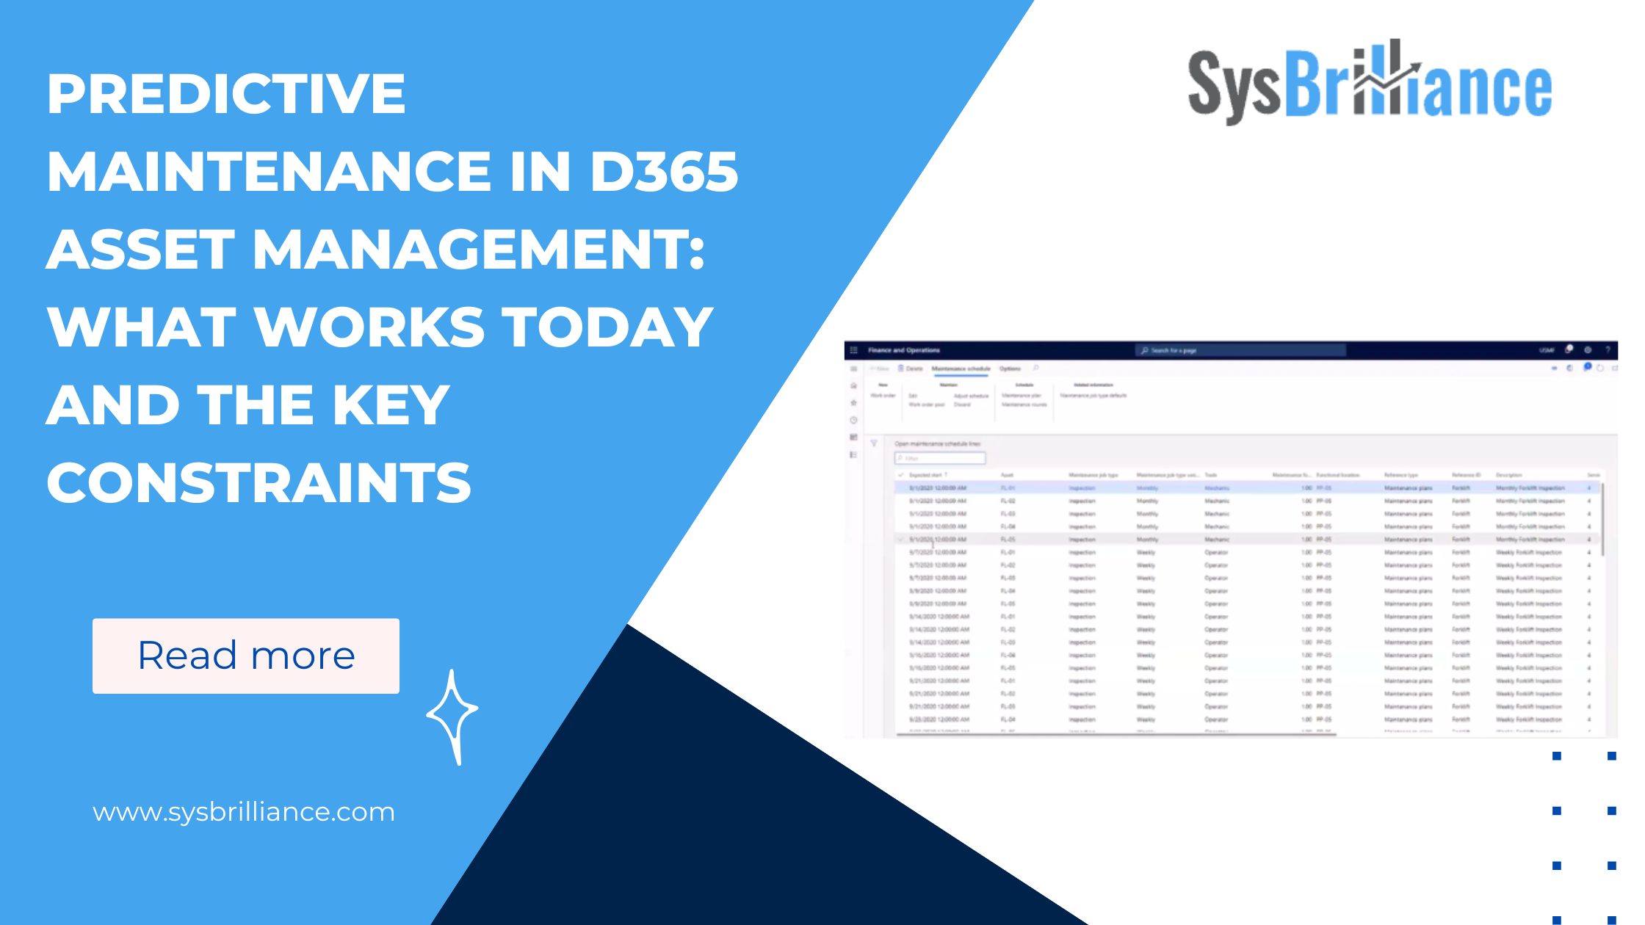
Task: Click the Help question mark icon
Action: (1608, 350)
